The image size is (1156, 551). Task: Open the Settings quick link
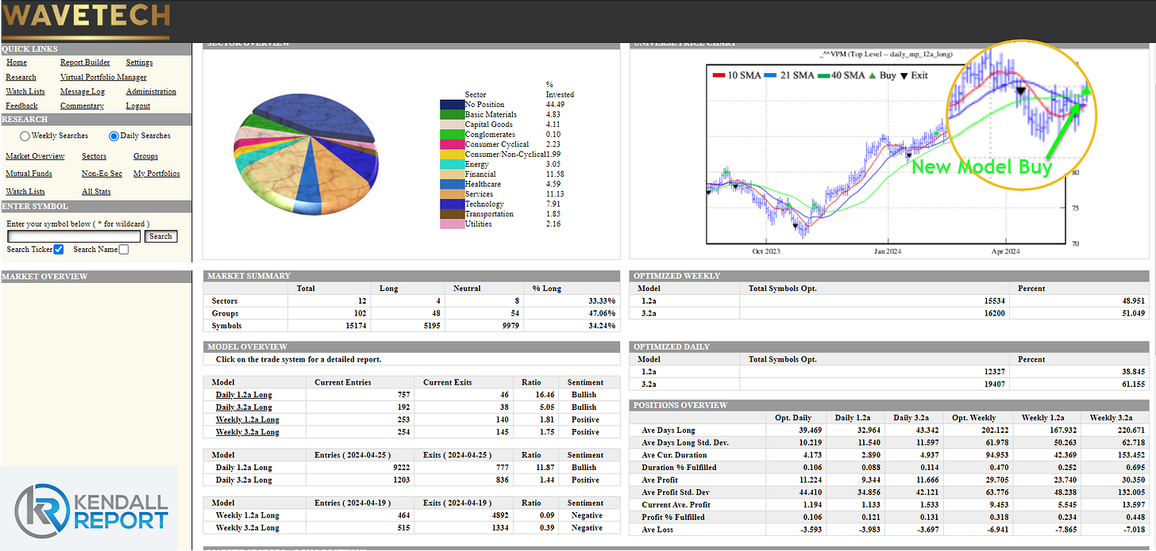(139, 63)
